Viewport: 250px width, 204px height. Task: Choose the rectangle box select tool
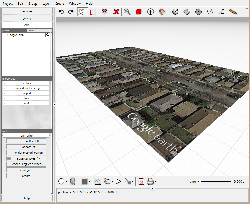[93, 12]
